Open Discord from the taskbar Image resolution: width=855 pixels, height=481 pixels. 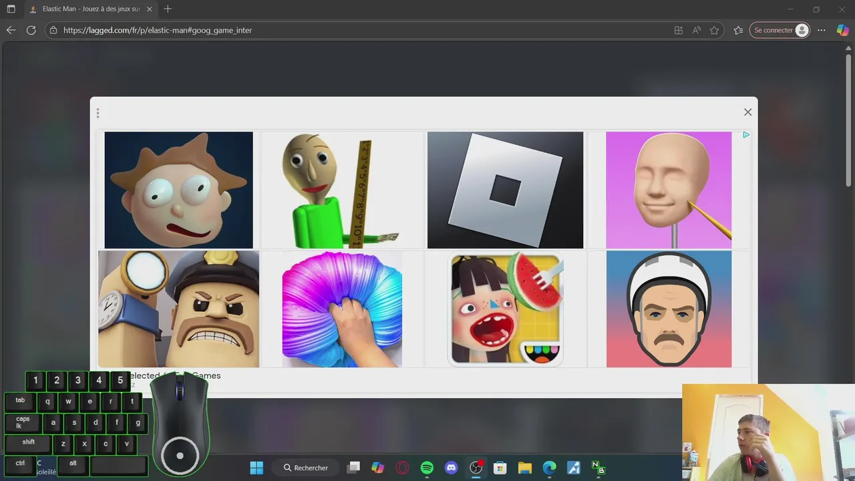[x=451, y=468]
